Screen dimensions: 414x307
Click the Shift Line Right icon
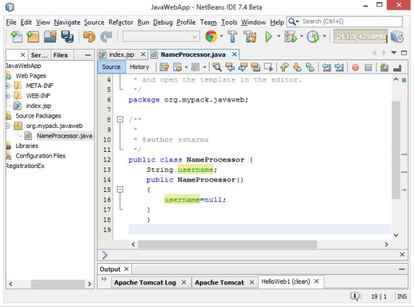pyautogui.click(x=339, y=67)
